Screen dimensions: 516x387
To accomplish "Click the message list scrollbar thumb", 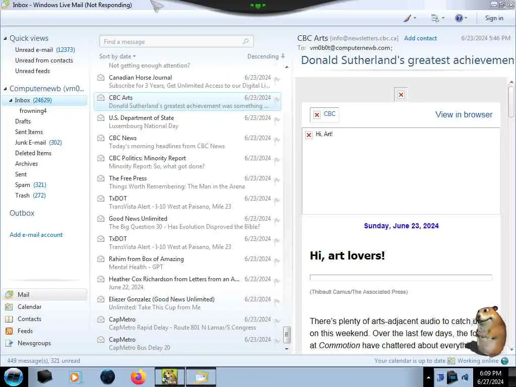I will tap(287, 335).
